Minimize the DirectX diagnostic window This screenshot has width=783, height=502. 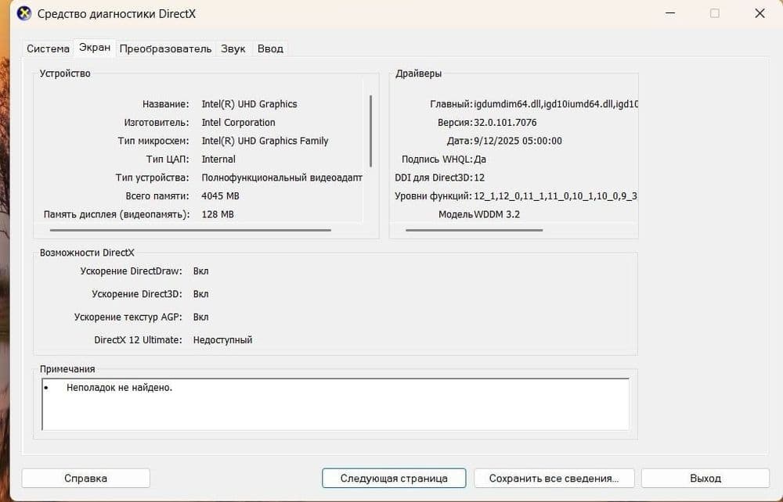click(x=670, y=13)
